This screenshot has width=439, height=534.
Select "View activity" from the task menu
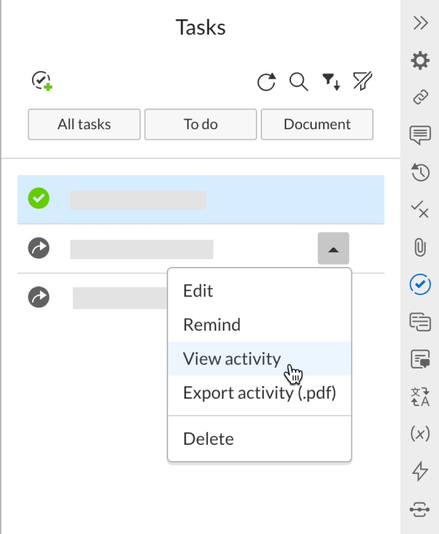(x=231, y=359)
